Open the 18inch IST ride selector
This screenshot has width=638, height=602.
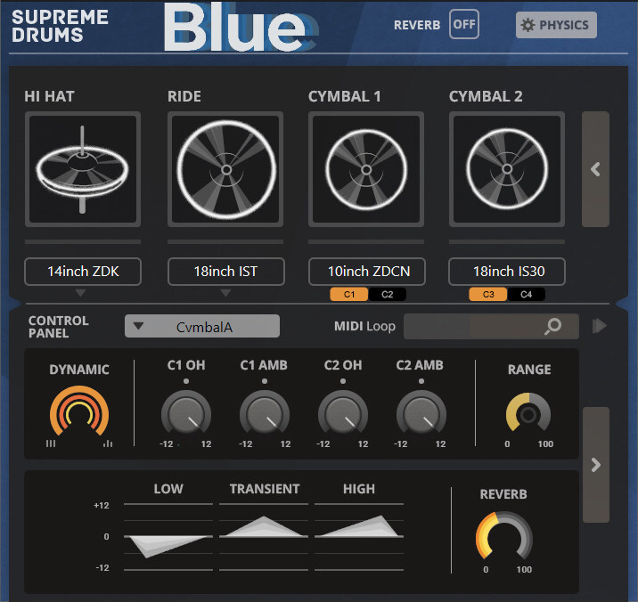[225, 272]
